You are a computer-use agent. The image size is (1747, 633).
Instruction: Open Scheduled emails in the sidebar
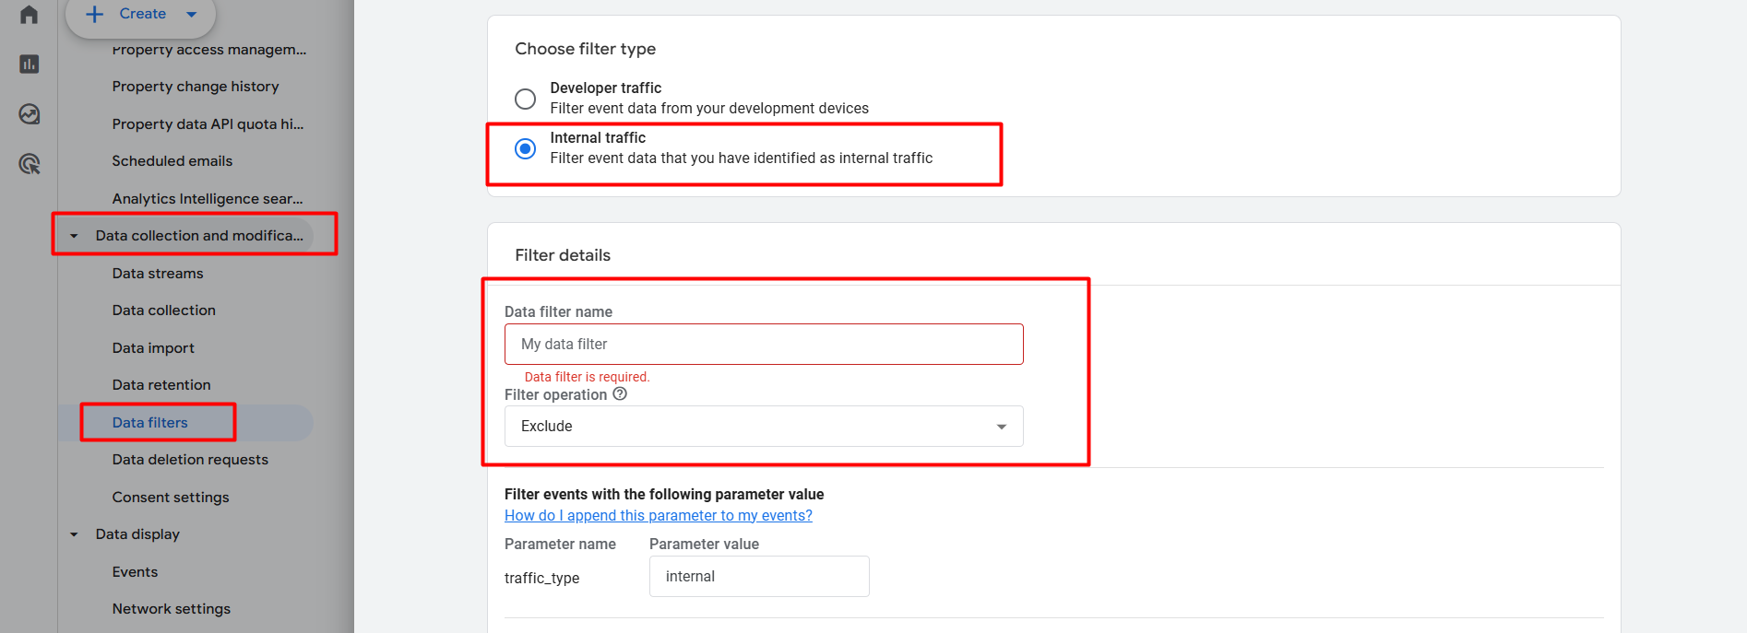coord(172,161)
